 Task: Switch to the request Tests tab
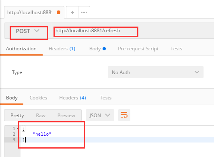pos(176,49)
